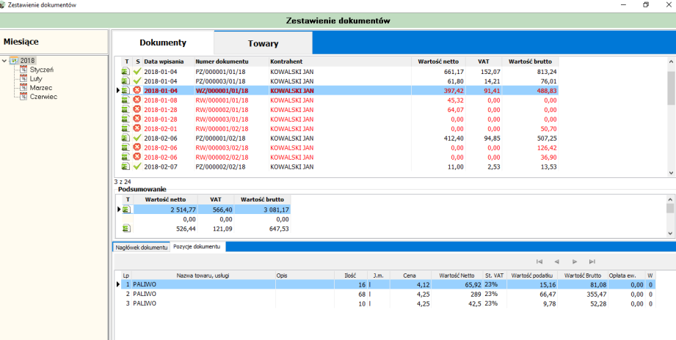Select document number PZ/000001/01/18
676x340 pixels.
tap(220, 72)
